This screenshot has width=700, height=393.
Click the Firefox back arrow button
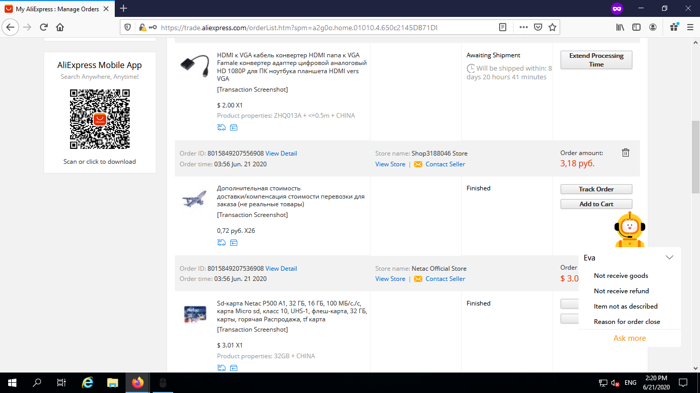point(11,27)
